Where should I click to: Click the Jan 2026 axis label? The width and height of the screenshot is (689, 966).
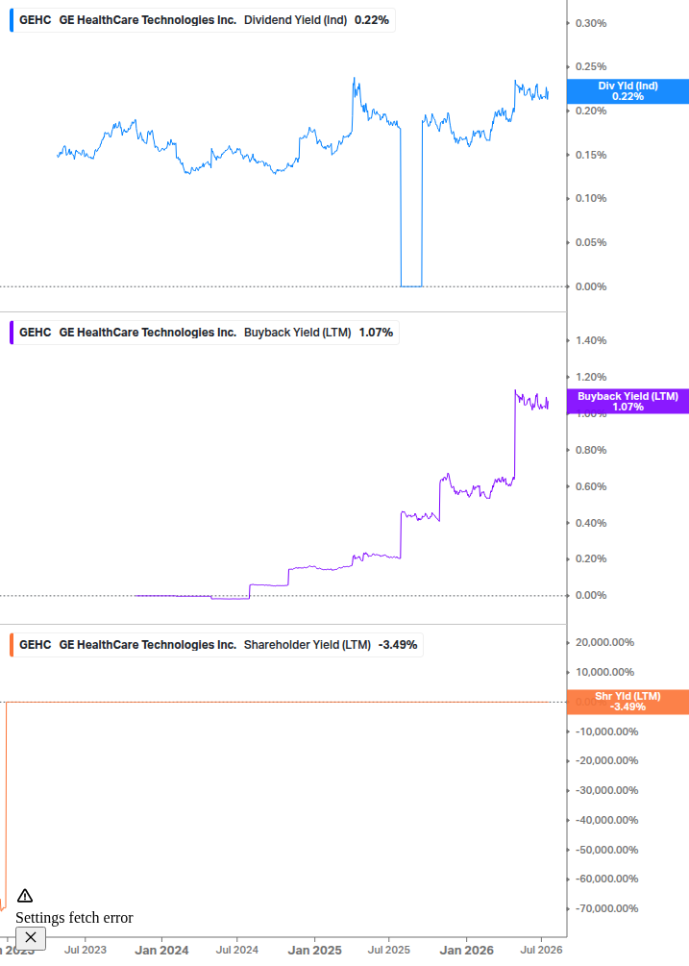click(466, 951)
